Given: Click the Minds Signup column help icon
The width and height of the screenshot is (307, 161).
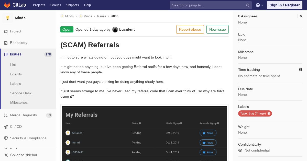Looking at the screenshot, I should [181, 123].
